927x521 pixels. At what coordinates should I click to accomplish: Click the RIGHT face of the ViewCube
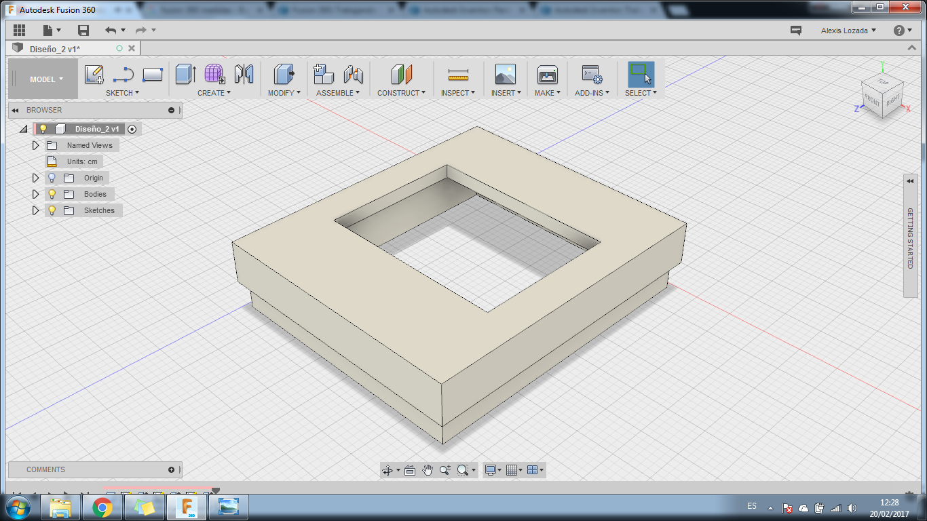point(893,100)
